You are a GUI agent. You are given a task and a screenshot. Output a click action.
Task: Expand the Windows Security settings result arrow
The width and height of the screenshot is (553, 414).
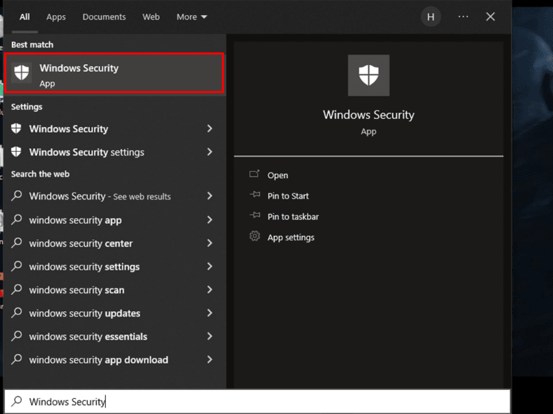coord(210,152)
